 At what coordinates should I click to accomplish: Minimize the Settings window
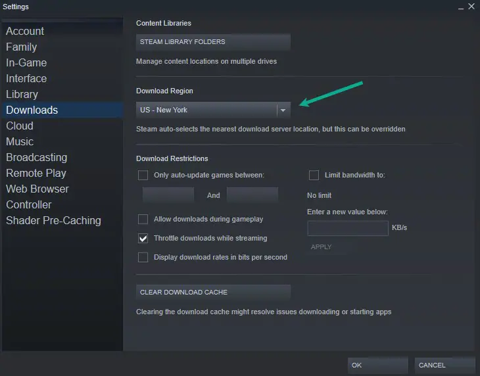[461, 7]
